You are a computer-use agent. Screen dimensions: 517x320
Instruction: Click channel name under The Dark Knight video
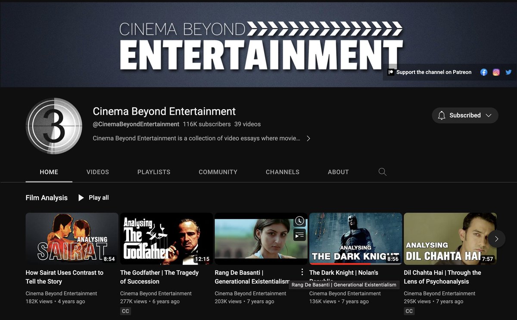point(345,293)
